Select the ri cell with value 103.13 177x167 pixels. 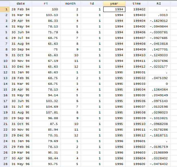[46, 15]
